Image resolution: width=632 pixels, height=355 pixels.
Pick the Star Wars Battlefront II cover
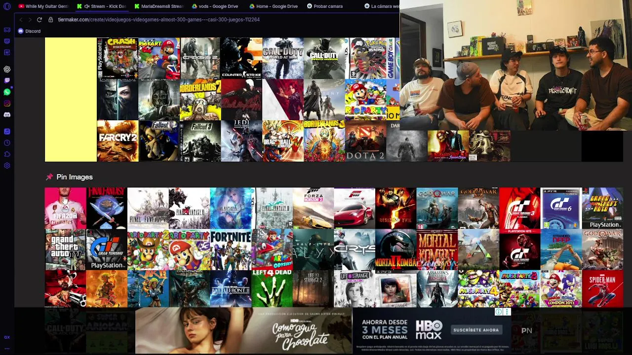coord(231,288)
